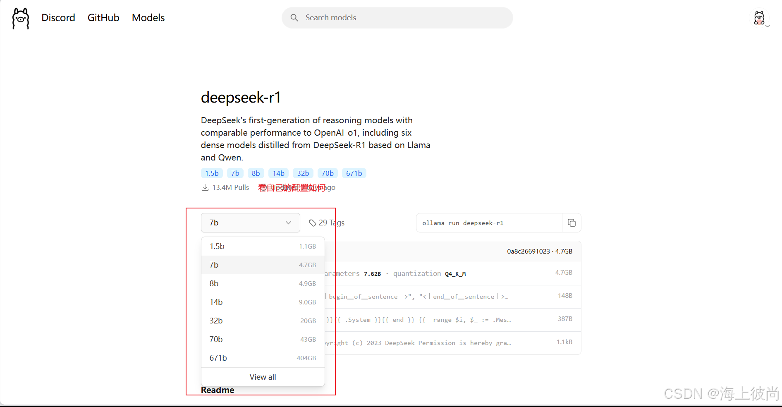
Task: Navigate to Discord
Action: point(58,18)
